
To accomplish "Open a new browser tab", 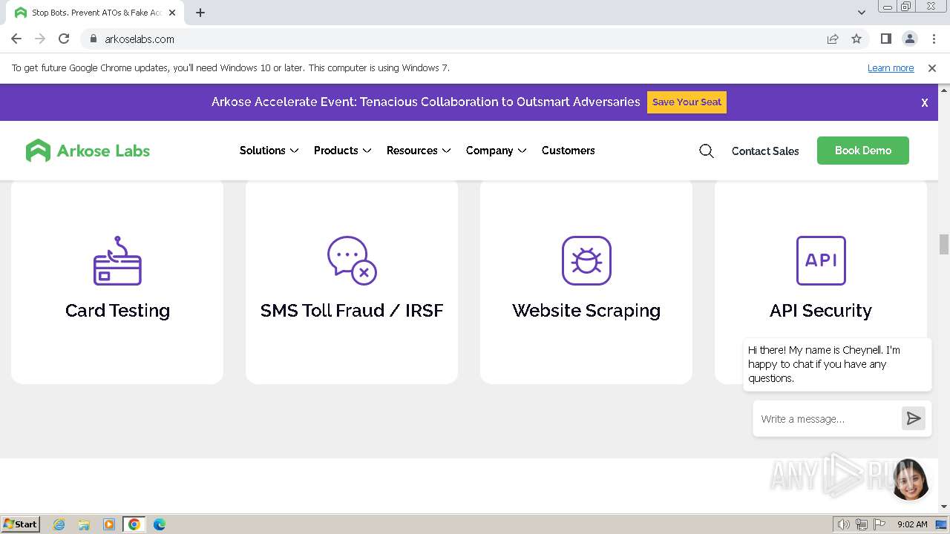I will pyautogui.click(x=200, y=13).
